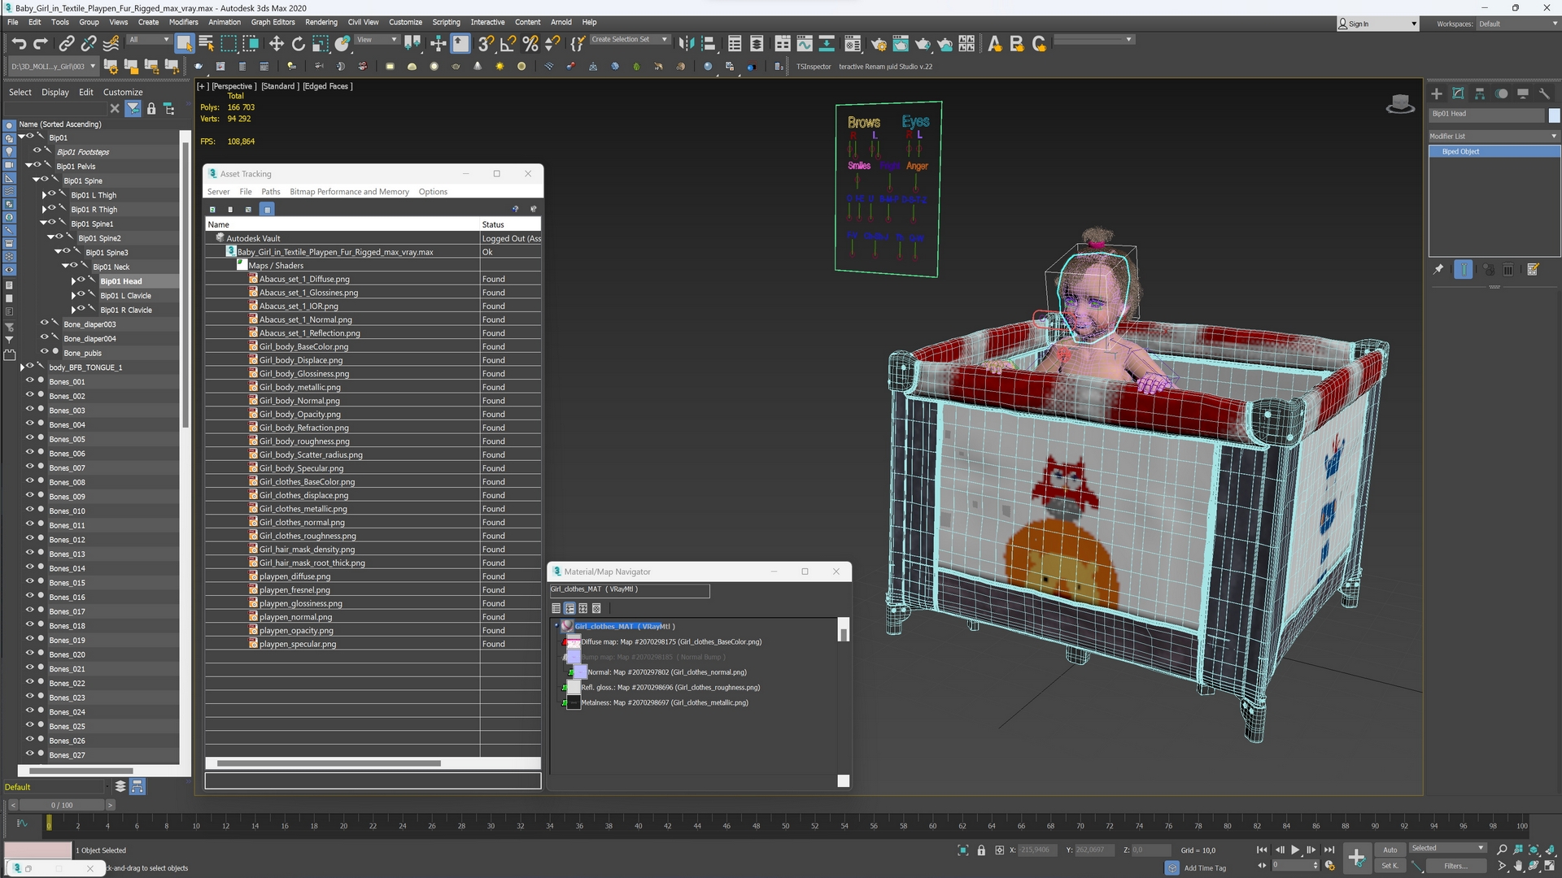This screenshot has width=1562, height=878.
Task: Expand the Bip01 L Thigh node
Action: click(x=44, y=195)
